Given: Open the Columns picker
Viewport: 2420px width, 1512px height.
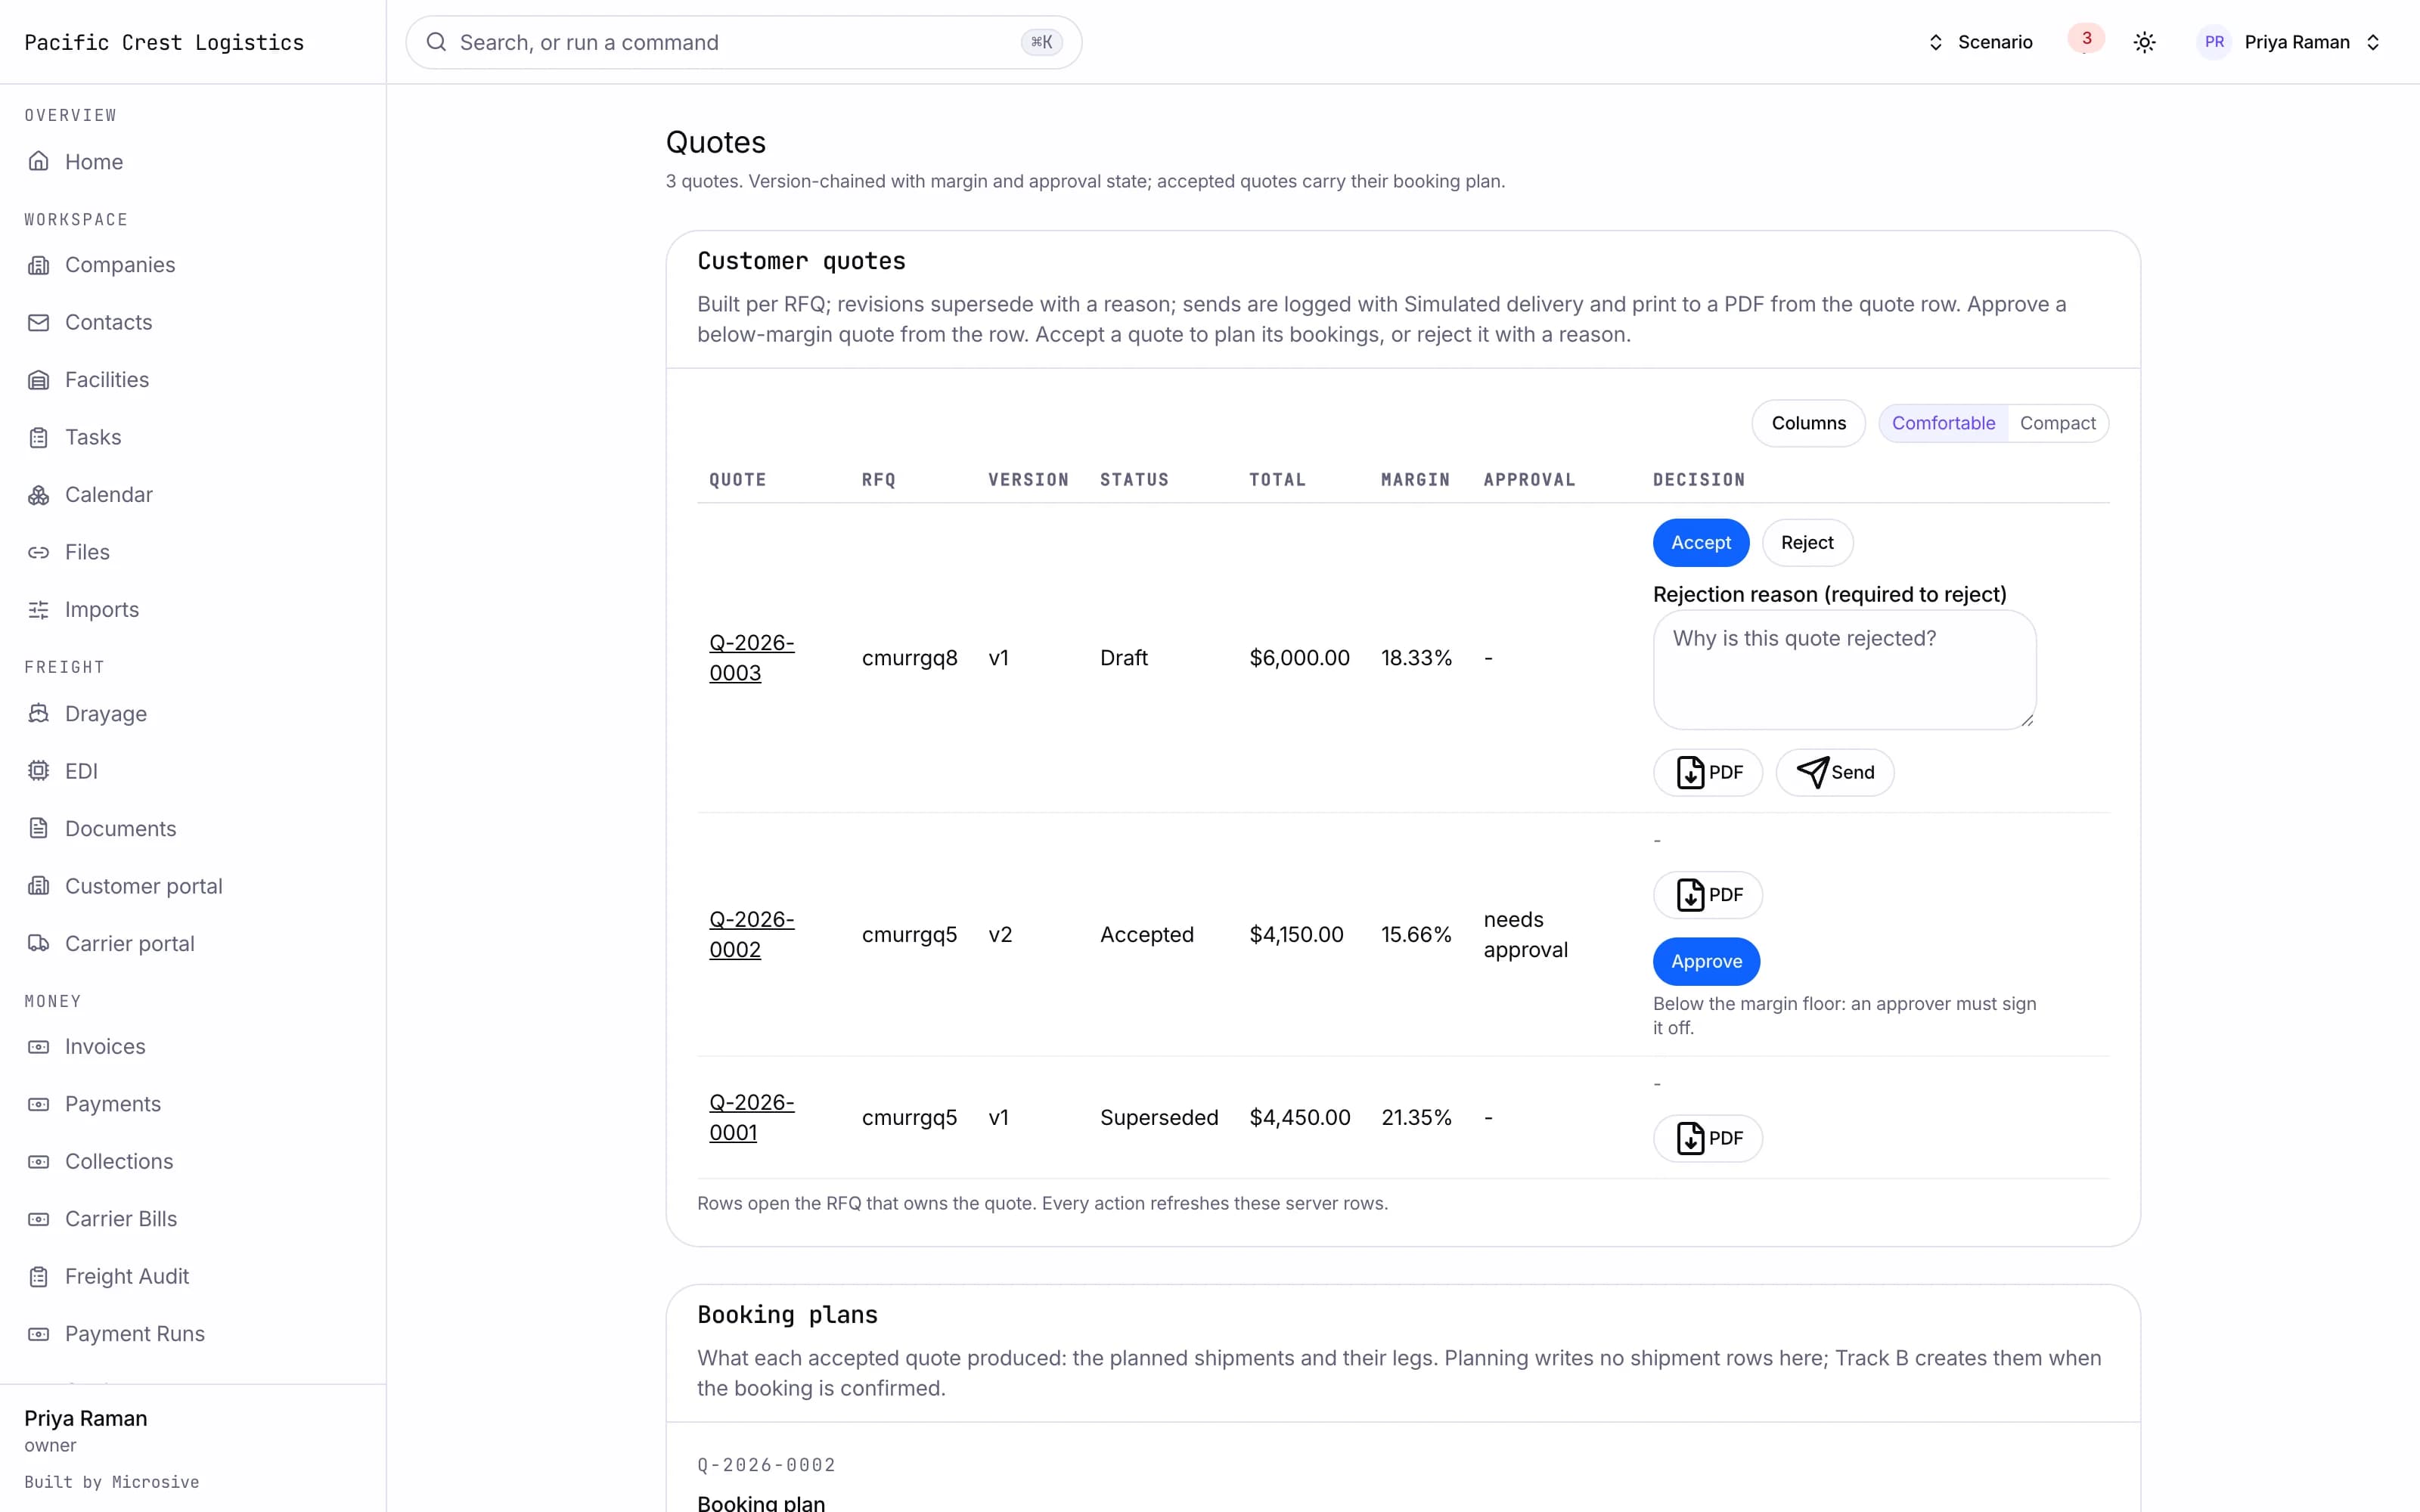Looking at the screenshot, I should click(x=1808, y=423).
